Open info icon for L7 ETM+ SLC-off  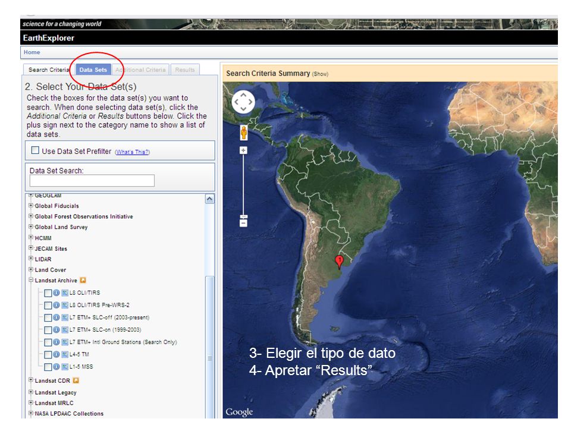[57, 317]
